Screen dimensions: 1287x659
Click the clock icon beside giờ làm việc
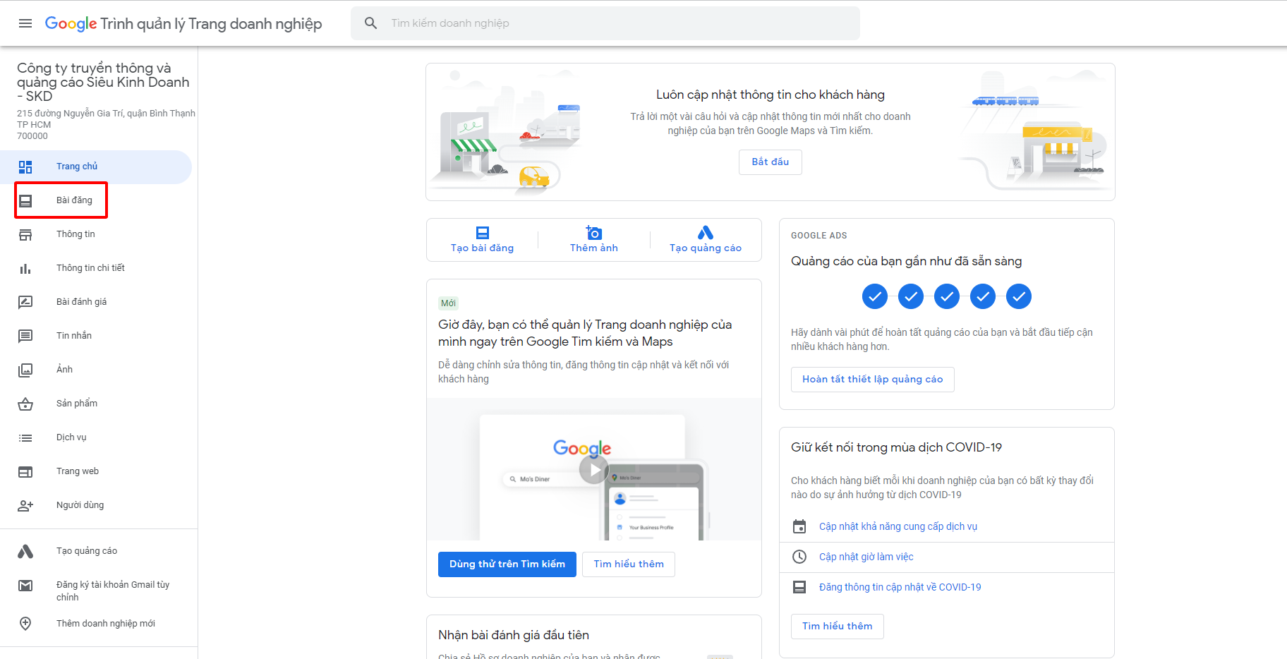point(799,557)
